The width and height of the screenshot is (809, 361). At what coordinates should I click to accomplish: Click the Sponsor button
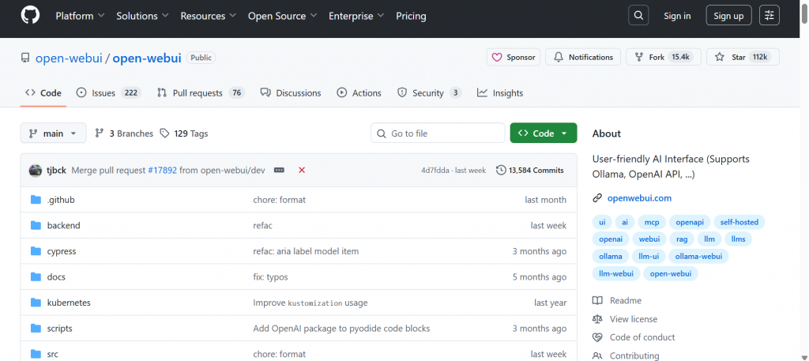click(514, 57)
